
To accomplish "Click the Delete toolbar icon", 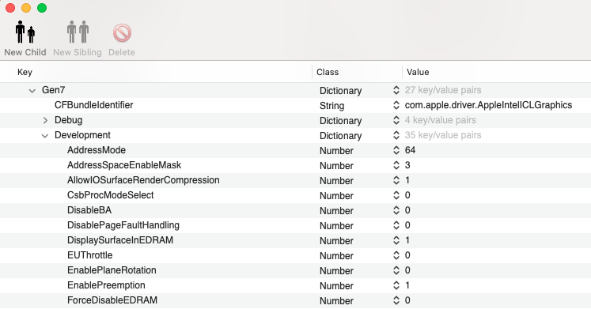I will (122, 33).
